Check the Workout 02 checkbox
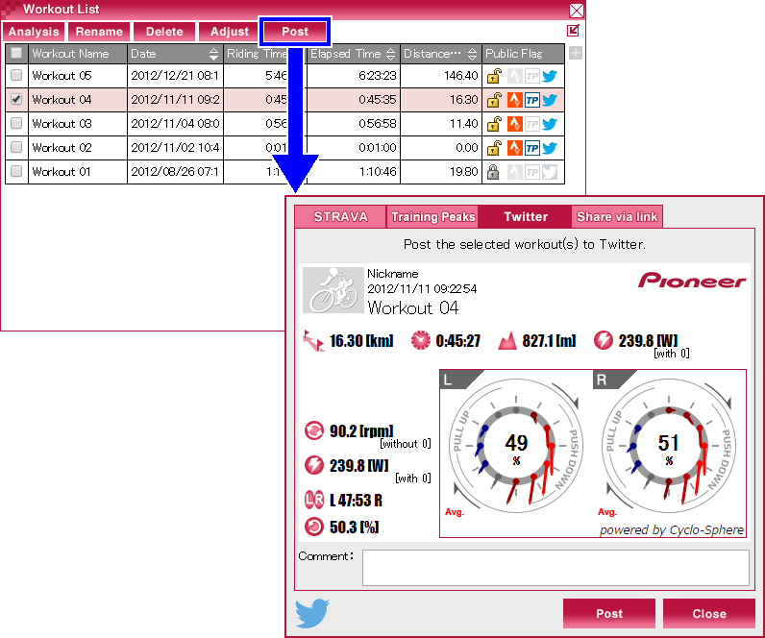Screen dimensions: 765x638 (16, 147)
